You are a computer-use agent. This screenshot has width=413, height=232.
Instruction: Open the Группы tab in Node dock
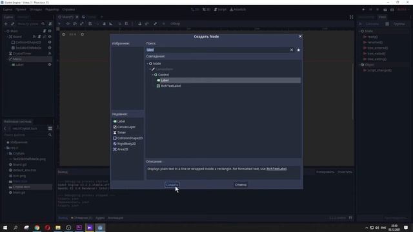click(x=399, y=24)
